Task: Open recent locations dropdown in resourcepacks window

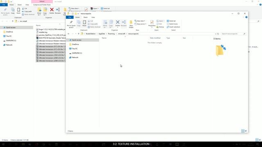Action: click(76, 34)
